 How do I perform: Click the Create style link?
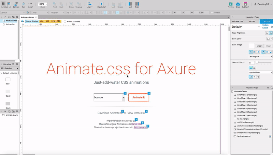click(265, 27)
